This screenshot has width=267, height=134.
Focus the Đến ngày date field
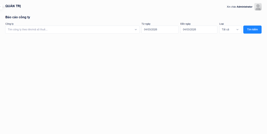pyautogui.click(x=198, y=30)
